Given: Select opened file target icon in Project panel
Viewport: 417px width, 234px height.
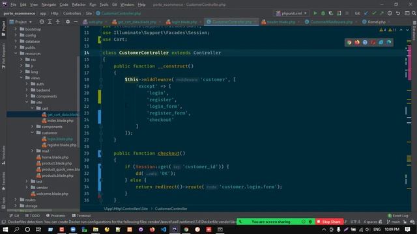Looking at the screenshot, I should [x=42, y=21].
